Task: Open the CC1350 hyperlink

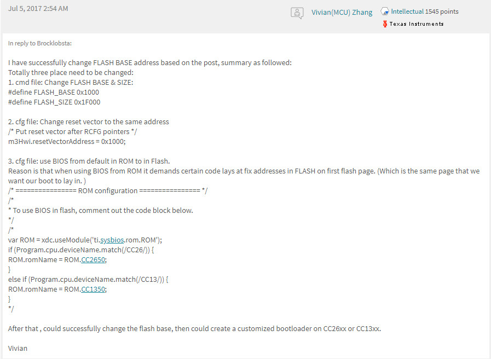Action: [93, 289]
